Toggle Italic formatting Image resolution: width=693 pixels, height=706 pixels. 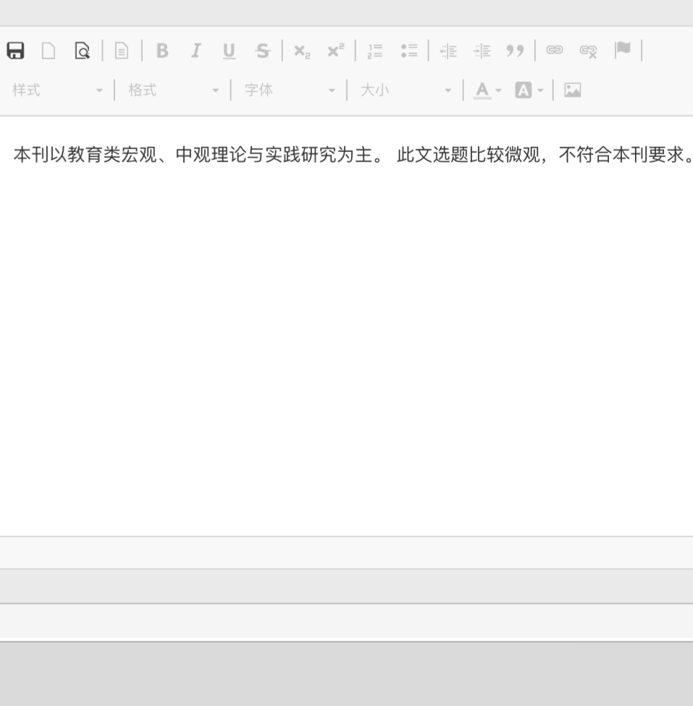196,51
